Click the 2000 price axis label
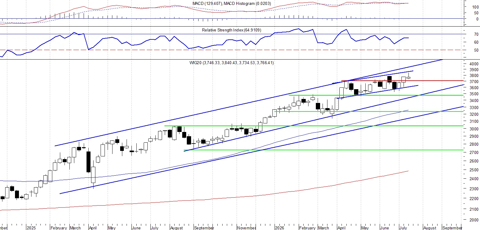Image resolution: width=480 pixels, height=230 pixels. (x=474, y=220)
